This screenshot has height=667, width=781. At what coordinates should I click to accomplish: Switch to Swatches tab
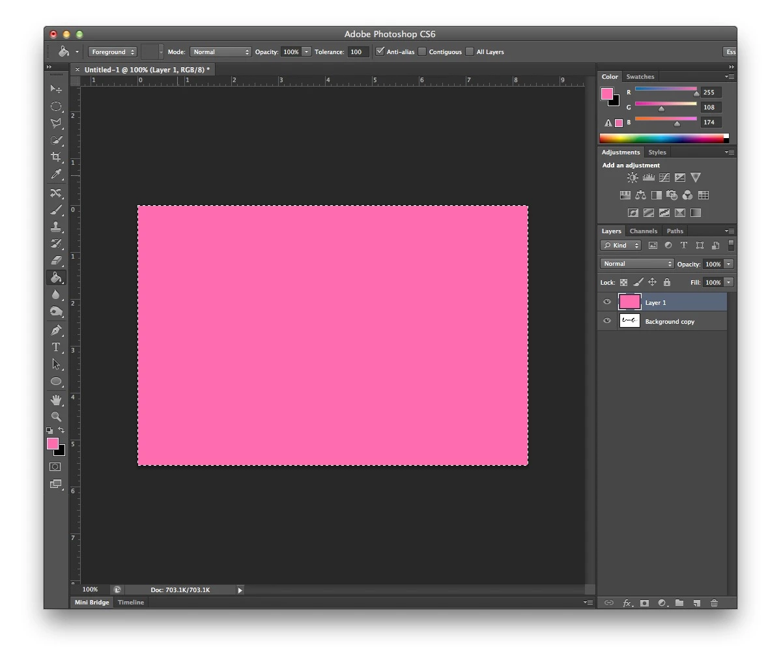[x=640, y=77]
